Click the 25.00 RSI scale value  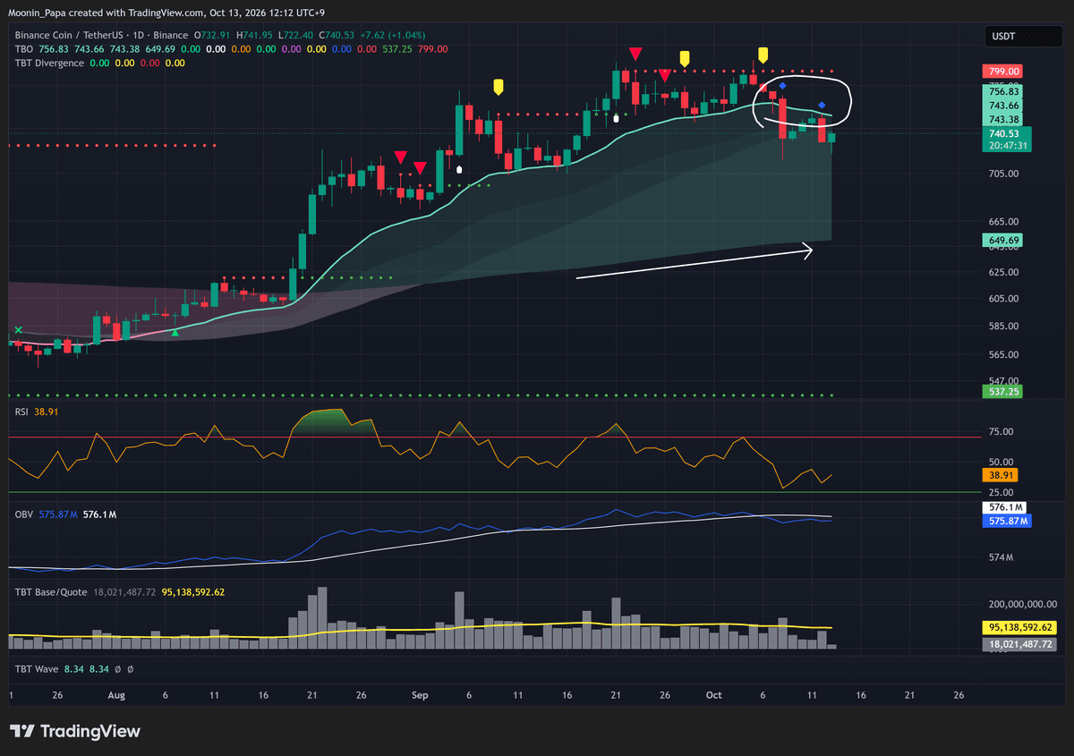click(1001, 492)
